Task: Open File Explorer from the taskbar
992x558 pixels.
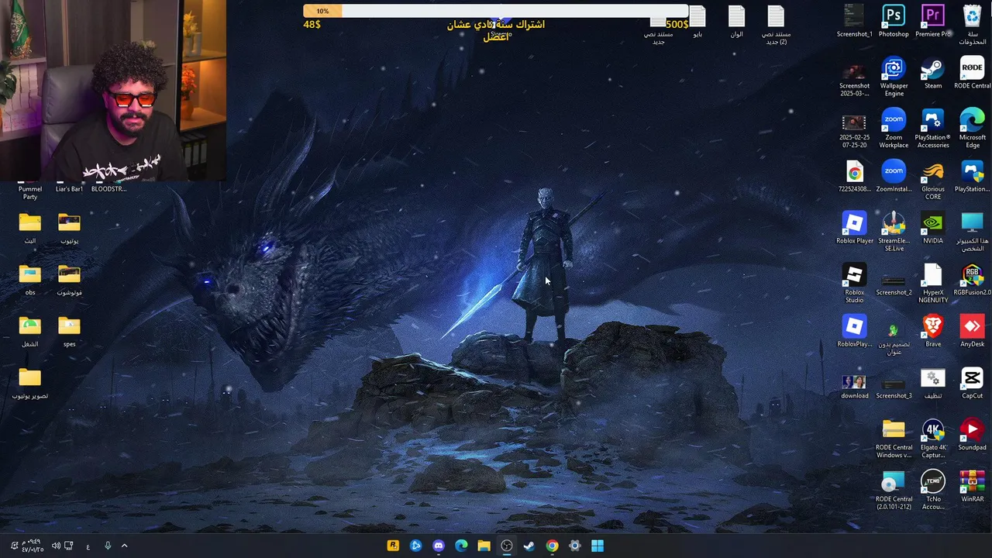Action: click(x=484, y=546)
